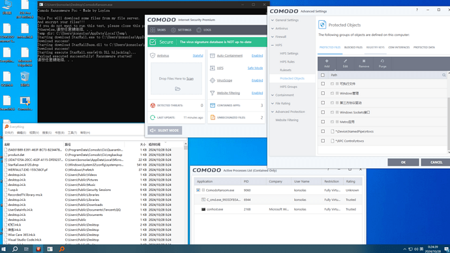Switch to Everything app in taskbar
Viewport: 450px width, 253px height.
[x=62, y=249]
